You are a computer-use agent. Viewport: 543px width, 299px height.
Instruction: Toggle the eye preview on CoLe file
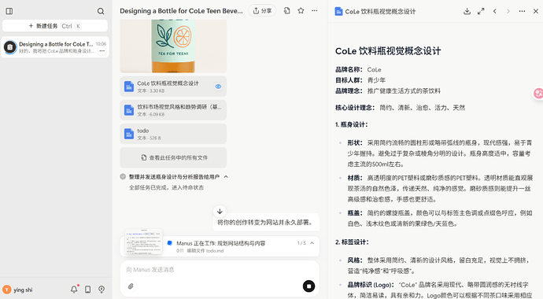tap(218, 87)
